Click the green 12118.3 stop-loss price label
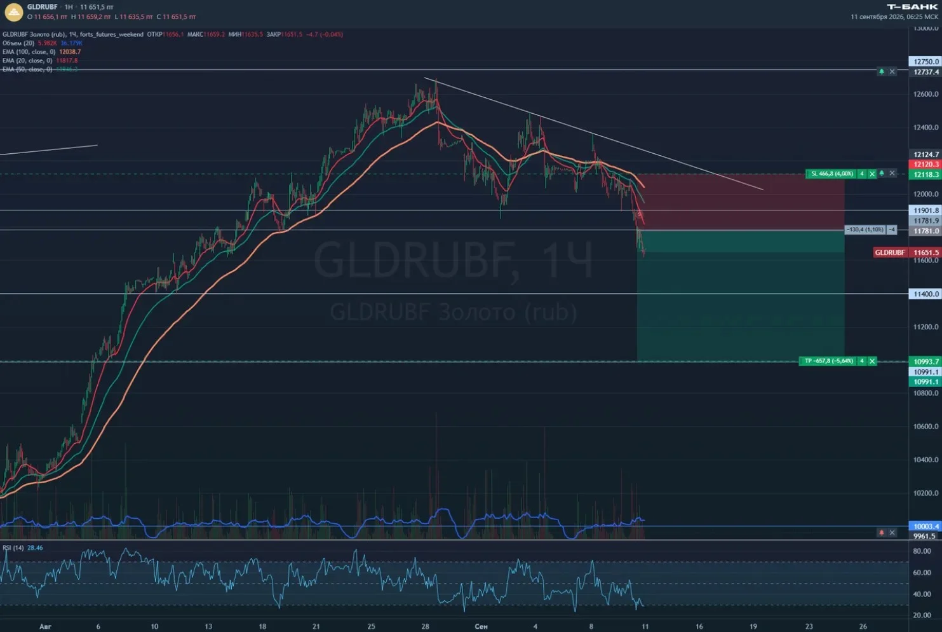This screenshot has height=632, width=942. tap(925, 175)
